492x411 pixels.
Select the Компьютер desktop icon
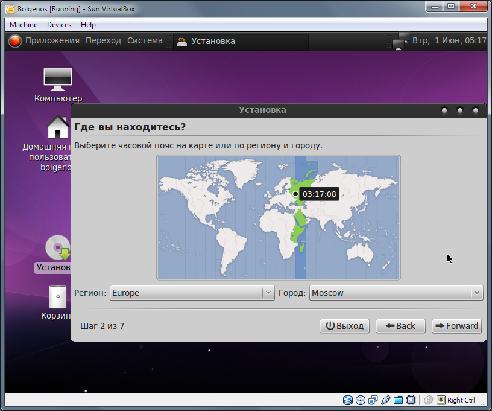click(58, 85)
